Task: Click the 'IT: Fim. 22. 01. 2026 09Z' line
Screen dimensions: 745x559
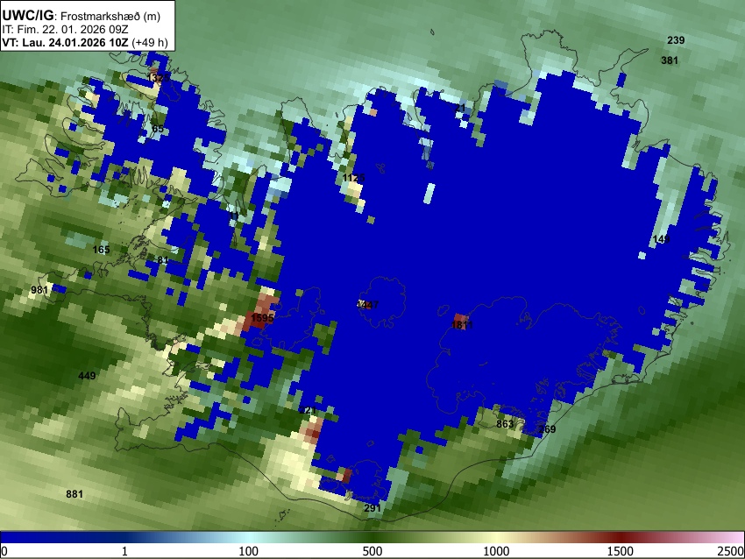Action: click(65, 30)
